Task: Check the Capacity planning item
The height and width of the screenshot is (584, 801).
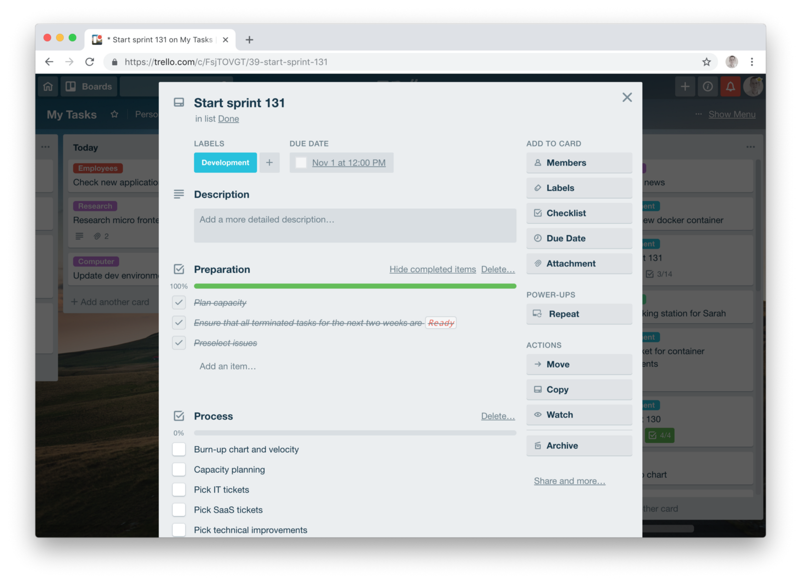Action: click(x=179, y=469)
